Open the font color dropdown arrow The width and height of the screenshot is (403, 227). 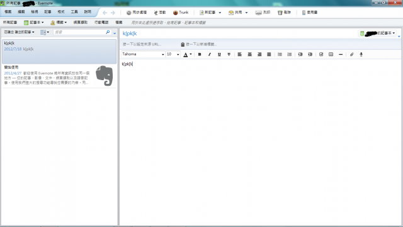191,54
